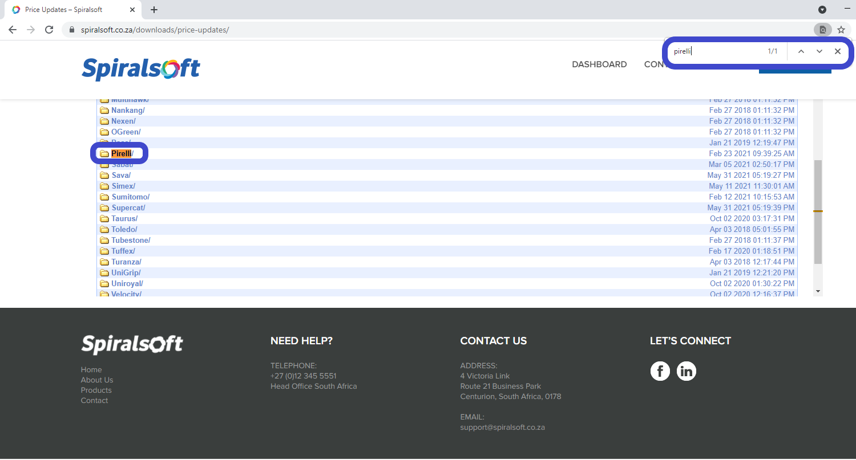Click the May 11 2021 11:30:01 AM date
Screen dimensions: 856x460
point(752,186)
